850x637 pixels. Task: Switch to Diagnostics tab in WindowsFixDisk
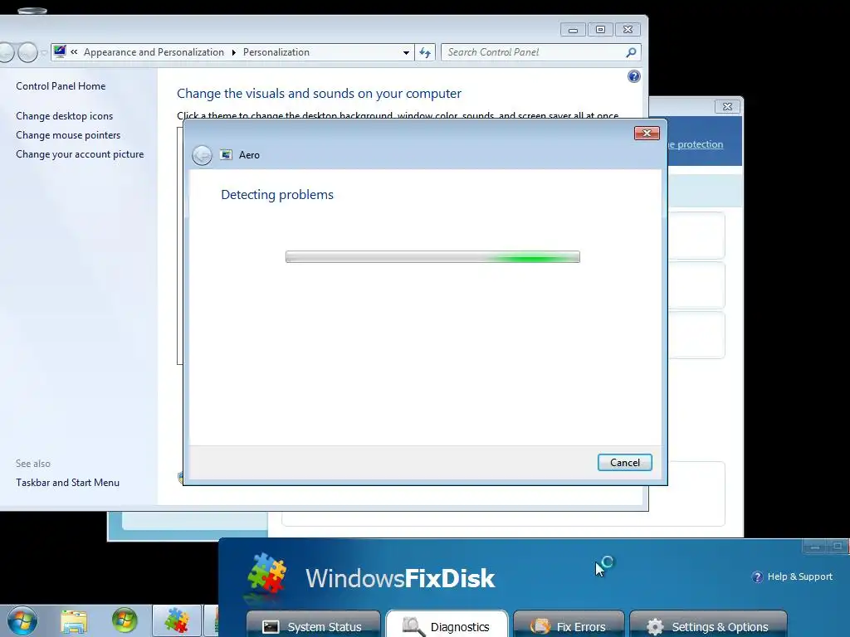click(x=447, y=625)
